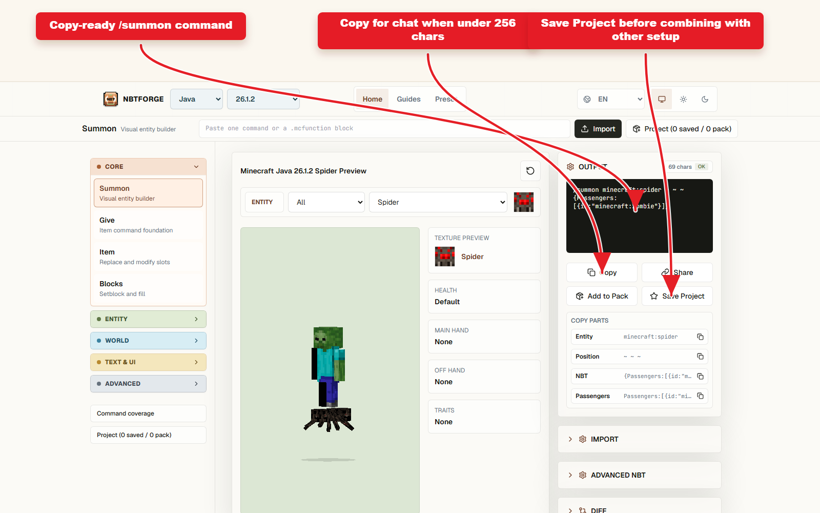Open the 26.1.2 version dropdown
The image size is (820, 513).
pos(263,99)
